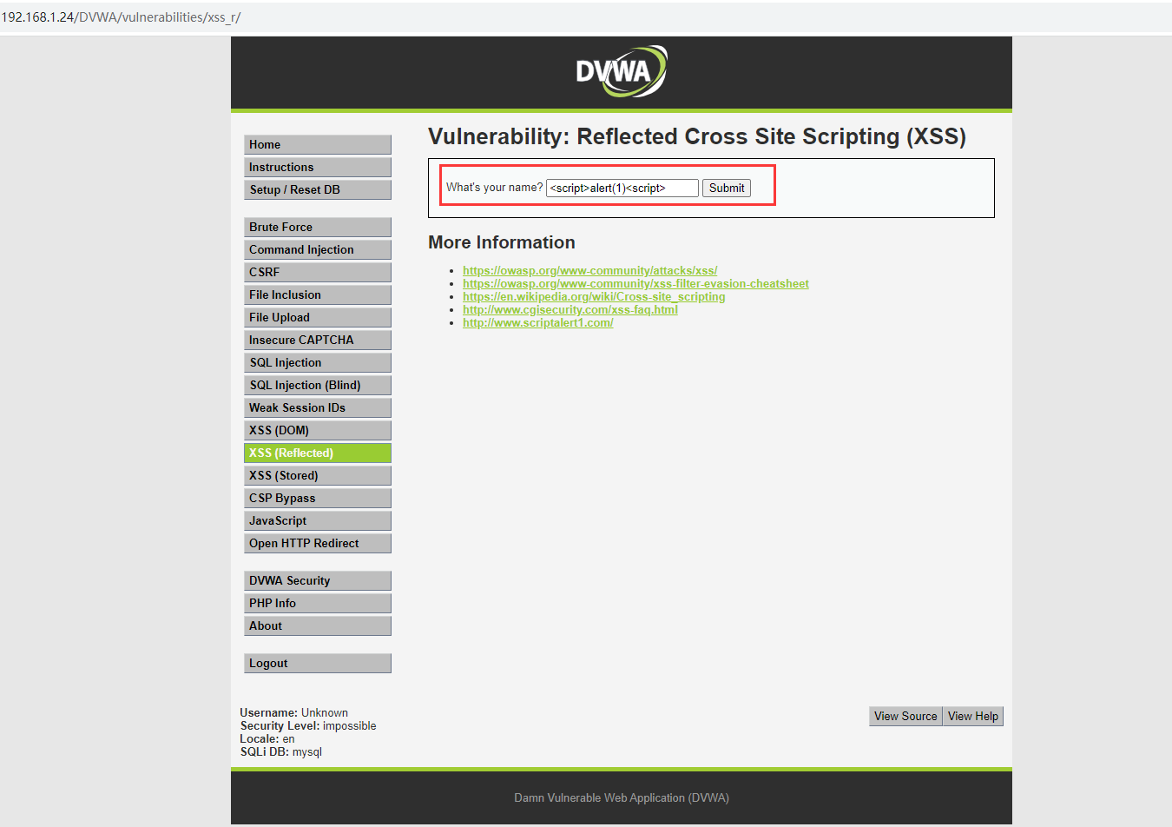Viewport: 1172px width, 827px height.
Task: Go to the DVWA Security page
Action: click(317, 580)
